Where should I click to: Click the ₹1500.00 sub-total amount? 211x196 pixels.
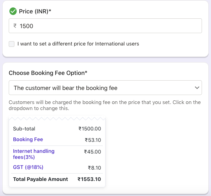point(90,129)
